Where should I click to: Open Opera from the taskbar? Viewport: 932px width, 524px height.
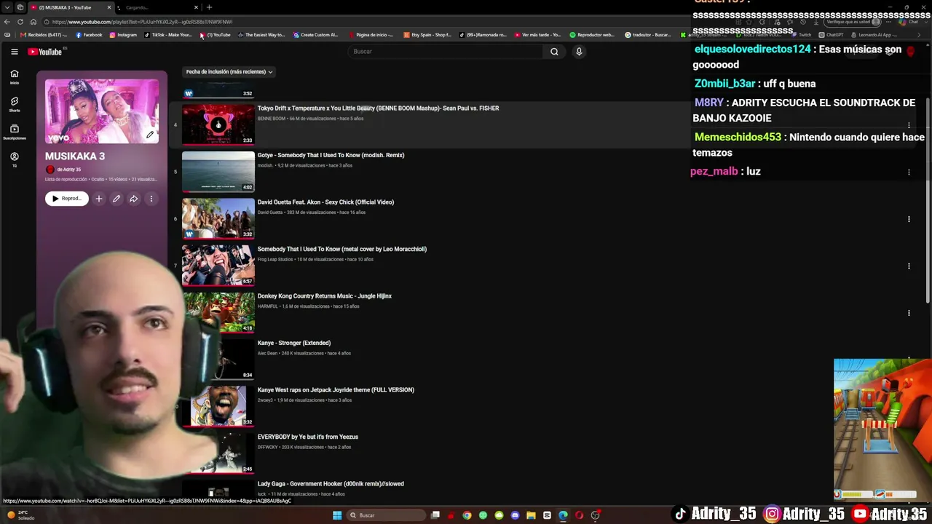(579, 515)
